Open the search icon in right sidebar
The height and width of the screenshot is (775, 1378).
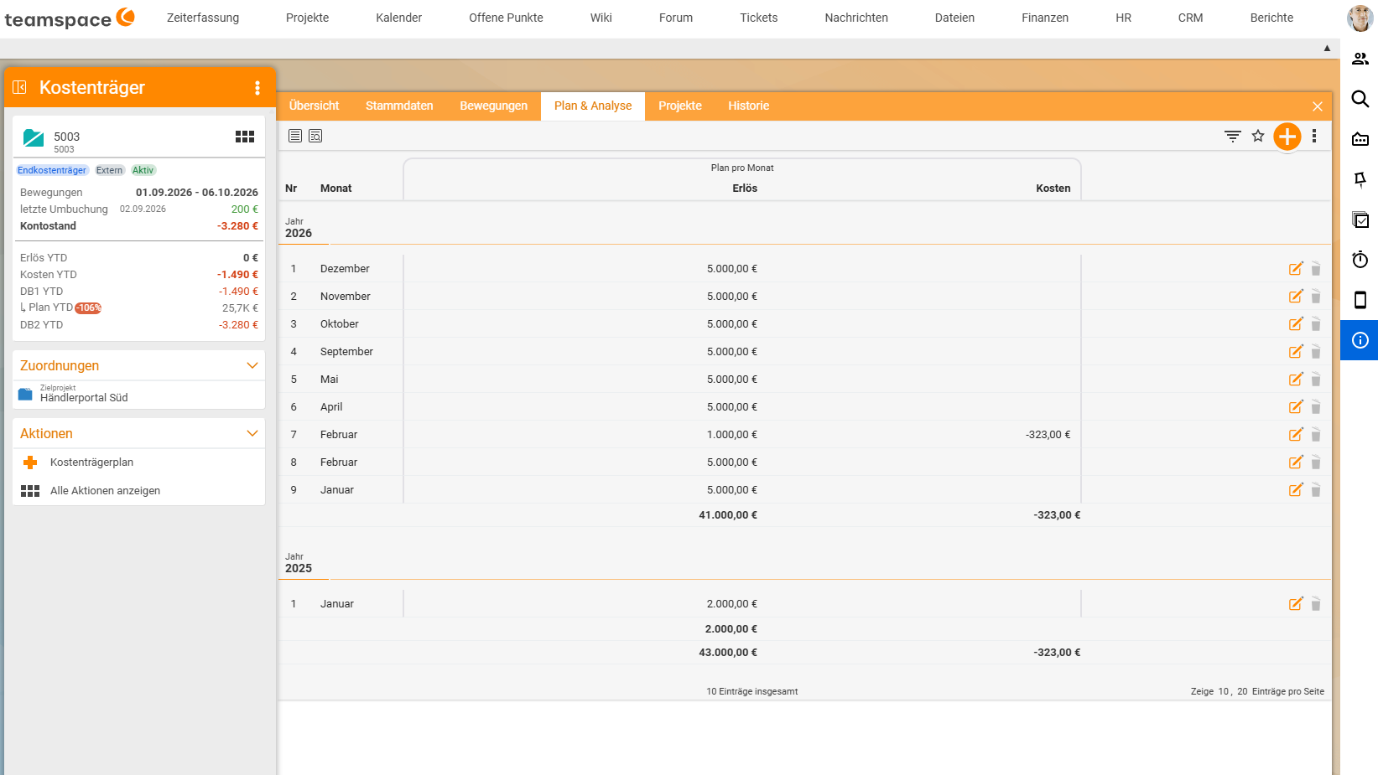1360,99
